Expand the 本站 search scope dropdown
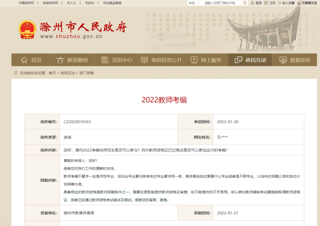 194,3
